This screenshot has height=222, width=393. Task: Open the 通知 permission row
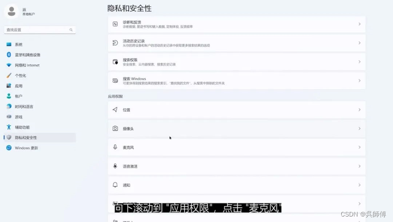[237, 185]
